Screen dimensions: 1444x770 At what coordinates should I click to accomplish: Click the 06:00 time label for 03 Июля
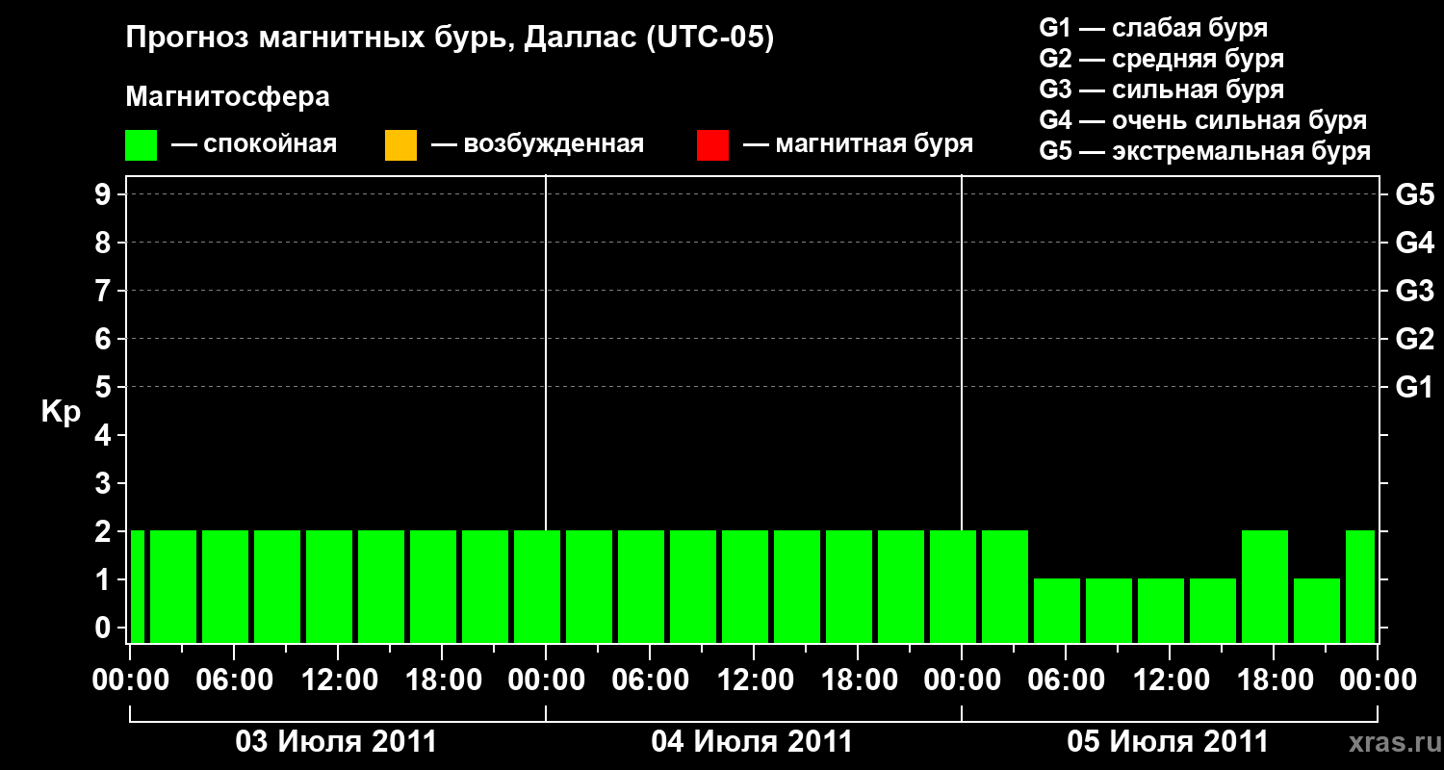234,680
